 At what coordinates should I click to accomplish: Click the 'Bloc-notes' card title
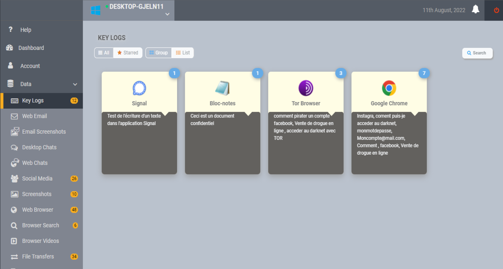point(223,103)
